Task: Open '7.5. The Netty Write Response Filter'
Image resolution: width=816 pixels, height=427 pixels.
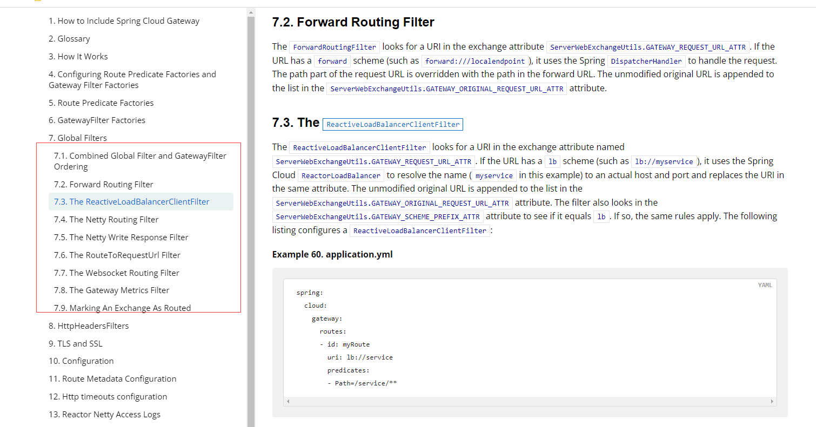Action: (121, 238)
